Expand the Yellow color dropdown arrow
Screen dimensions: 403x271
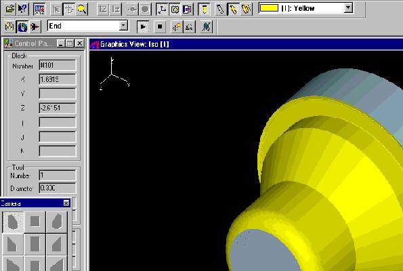click(x=348, y=8)
